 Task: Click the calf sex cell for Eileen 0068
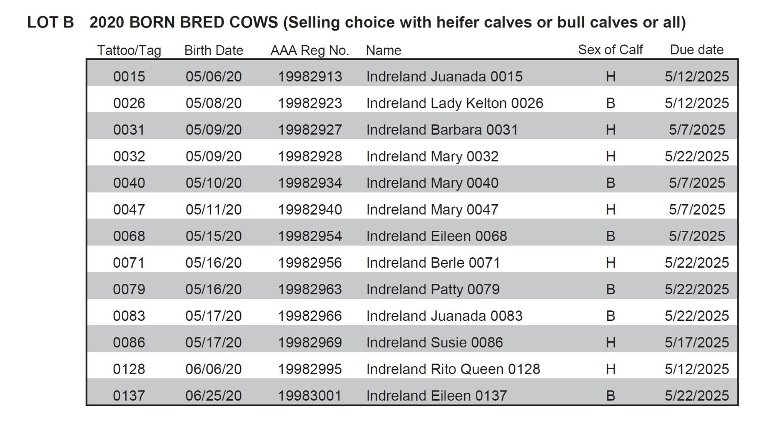click(610, 236)
